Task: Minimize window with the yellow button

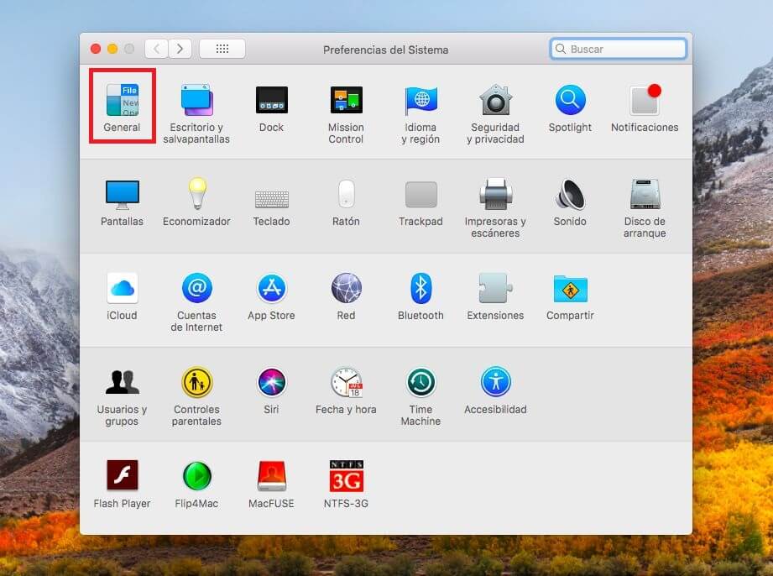Action: point(112,49)
